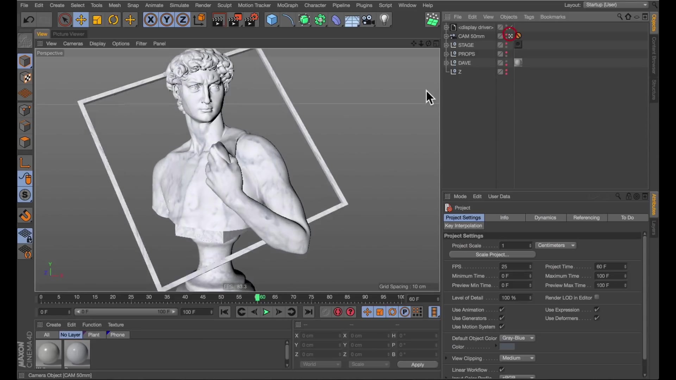
Task: Click the Apply button
Action: click(417, 365)
